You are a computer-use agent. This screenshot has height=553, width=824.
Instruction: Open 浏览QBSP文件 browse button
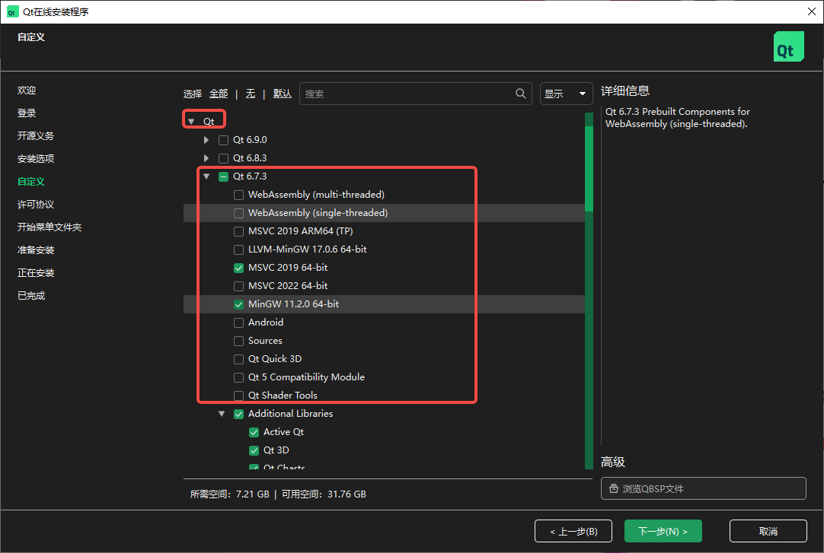click(x=704, y=488)
